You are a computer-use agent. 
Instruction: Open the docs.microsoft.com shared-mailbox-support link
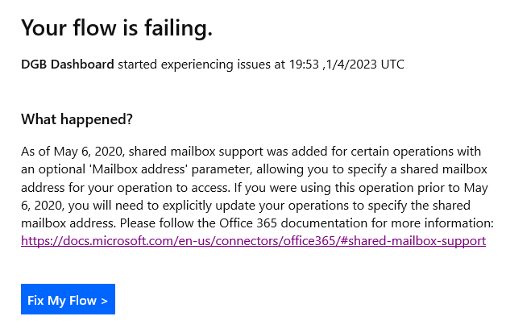tap(253, 241)
